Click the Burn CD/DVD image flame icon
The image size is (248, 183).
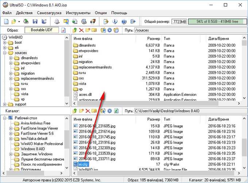93,22
